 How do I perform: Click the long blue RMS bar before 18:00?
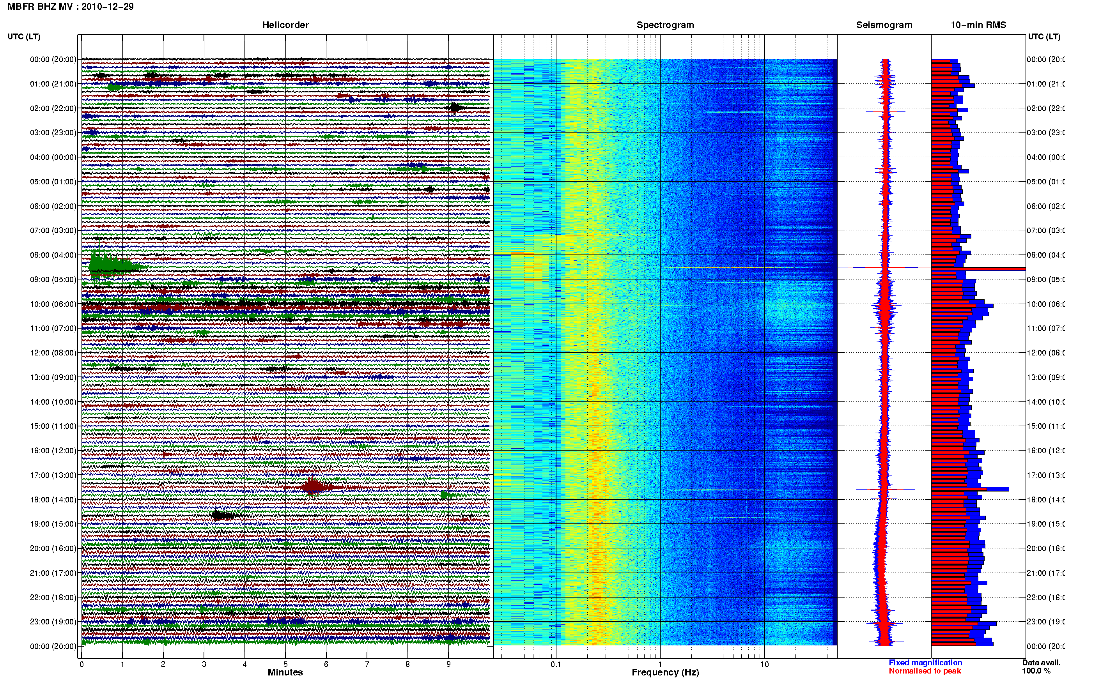970,489
